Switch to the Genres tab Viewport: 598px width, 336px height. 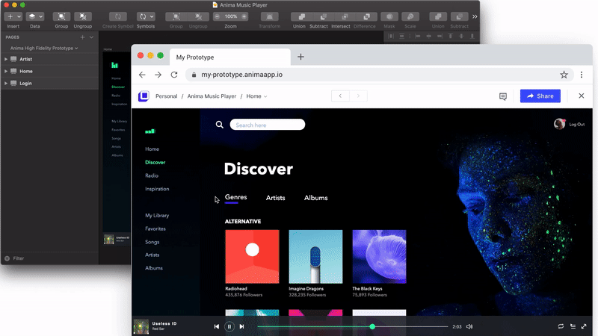(235, 197)
